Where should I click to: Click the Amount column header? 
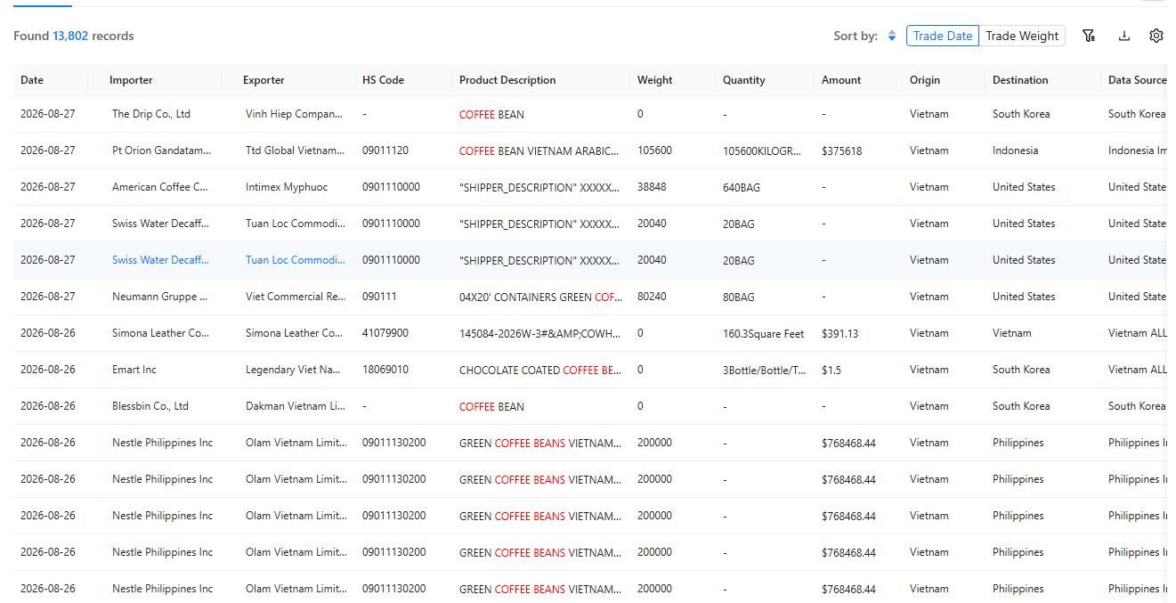point(841,80)
